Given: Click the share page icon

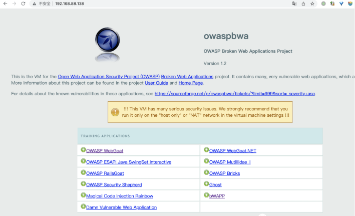Looking at the screenshot, I should point(303,4).
